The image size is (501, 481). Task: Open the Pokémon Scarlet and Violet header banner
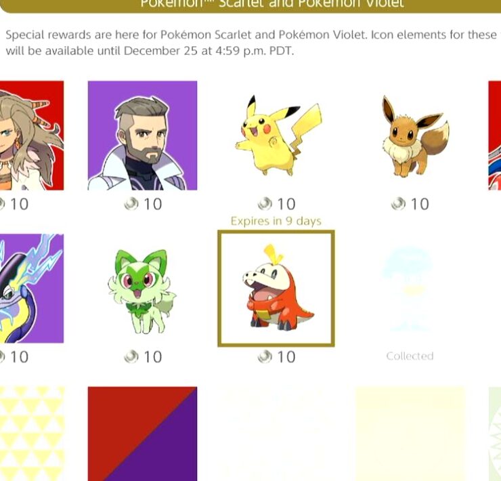pos(250,5)
